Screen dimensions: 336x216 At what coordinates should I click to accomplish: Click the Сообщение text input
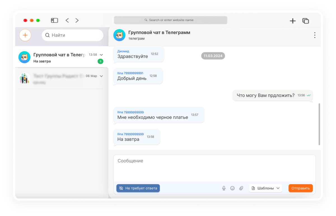(x=214, y=168)
